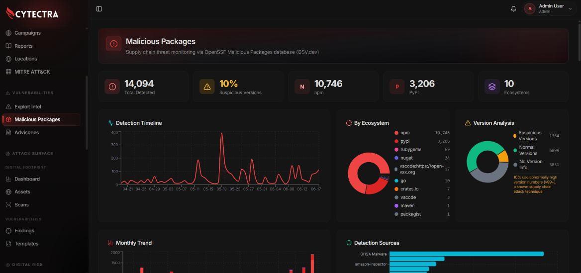Click the Normal Versions legend entry

click(536, 150)
